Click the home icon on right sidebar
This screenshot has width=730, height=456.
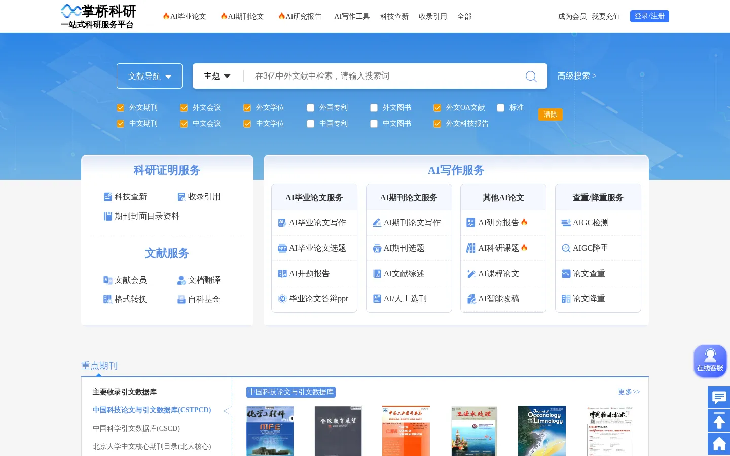point(719,444)
